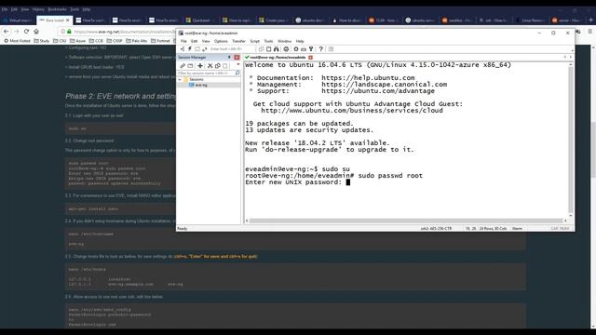Open the Most Visited bookmark
The image size is (596, 335).
point(17,41)
